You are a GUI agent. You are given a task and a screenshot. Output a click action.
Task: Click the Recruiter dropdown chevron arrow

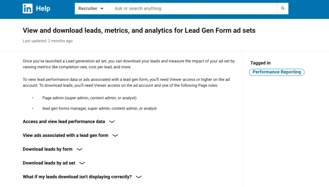(102, 8)
